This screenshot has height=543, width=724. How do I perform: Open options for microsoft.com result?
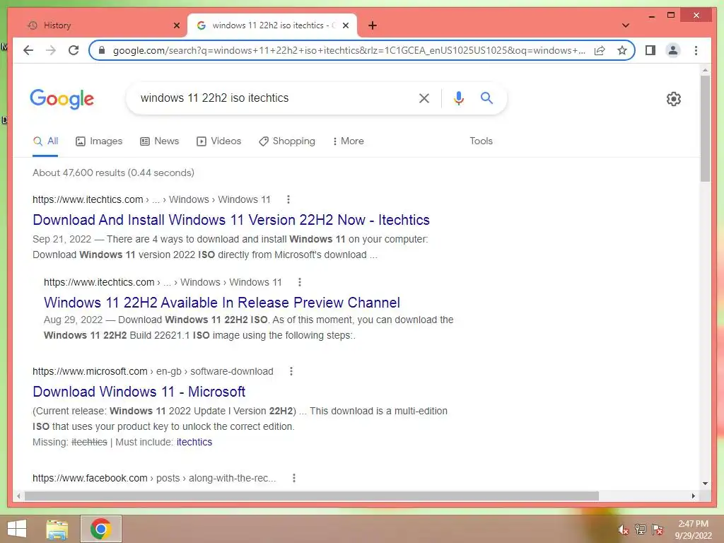291,371
